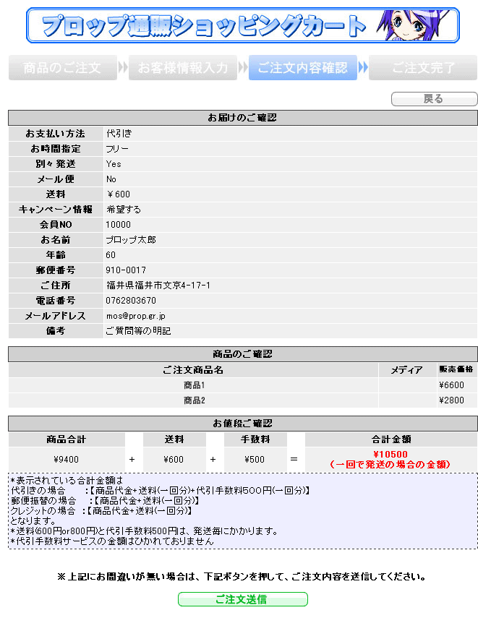Click member number 10000
This screenshot has width=478, height=618.
119,225
